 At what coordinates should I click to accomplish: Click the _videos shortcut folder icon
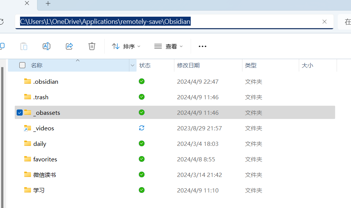[x=27, y=128]
